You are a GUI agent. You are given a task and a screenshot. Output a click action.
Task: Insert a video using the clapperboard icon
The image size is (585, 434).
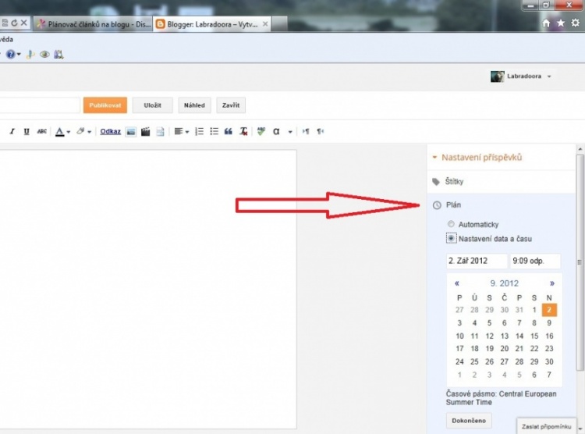click(x=145, y=132)
